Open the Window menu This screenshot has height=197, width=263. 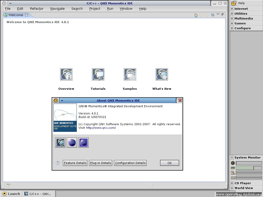[126, 9]
